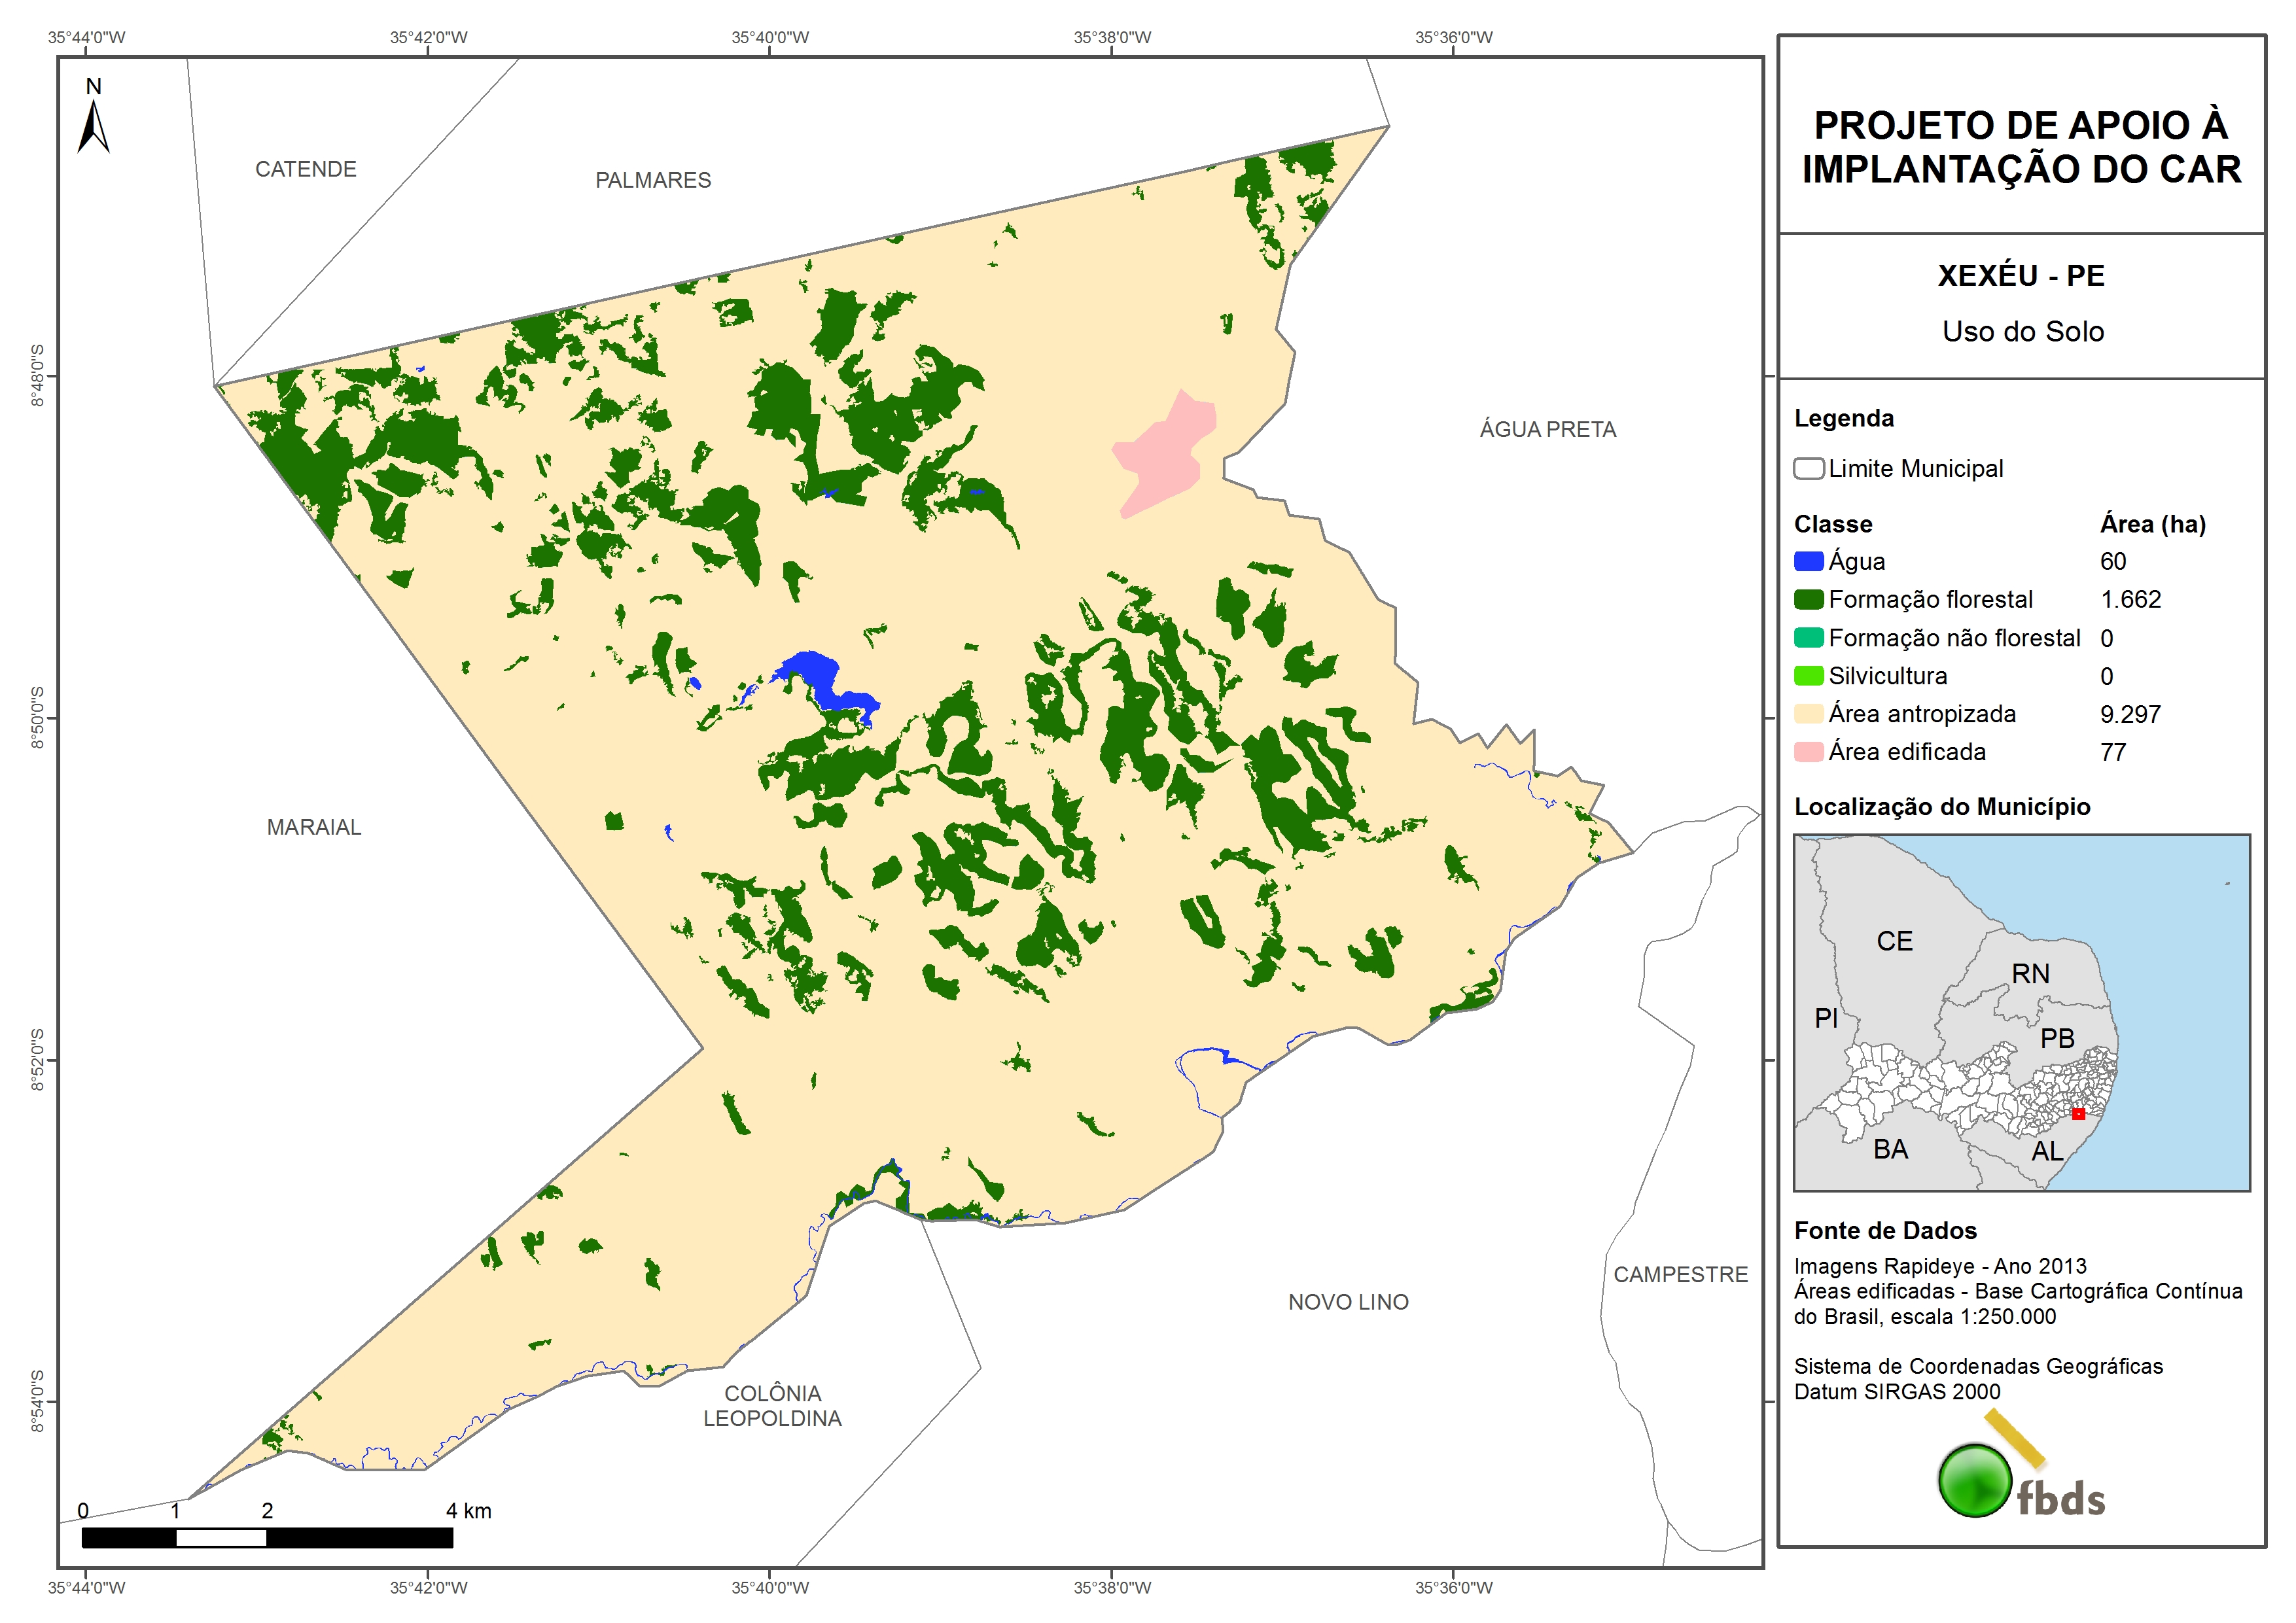
Task: Click the Formação não florestal teal swatch
Action: click(x=1808, y=638)
